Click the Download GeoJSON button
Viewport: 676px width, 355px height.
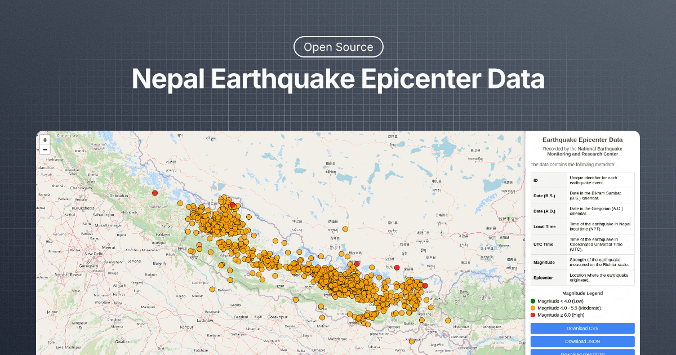pos(582,353)
